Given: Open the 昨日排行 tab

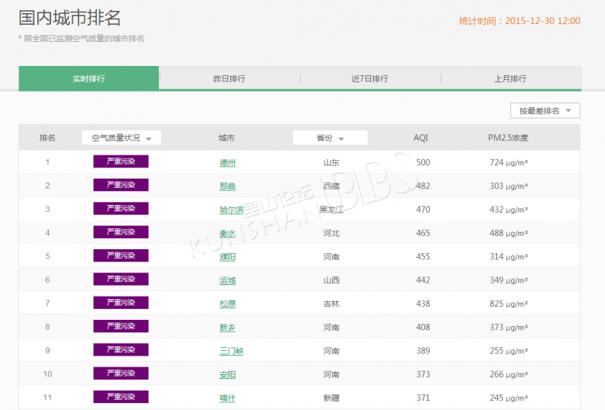Looking at the screenshot, I should pyautogui.click(x=230, y=78).
